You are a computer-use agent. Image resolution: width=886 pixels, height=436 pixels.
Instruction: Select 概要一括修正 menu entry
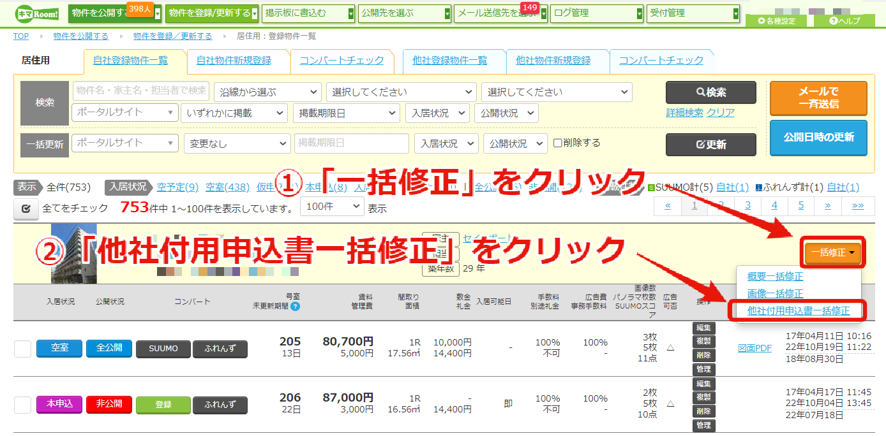click(x=775, y=277)
